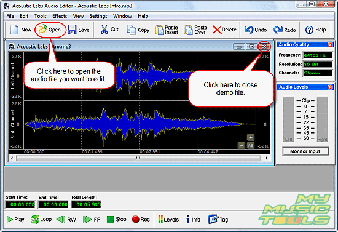Open the Effects menu

pyautogui.click(x=60, y=16)
